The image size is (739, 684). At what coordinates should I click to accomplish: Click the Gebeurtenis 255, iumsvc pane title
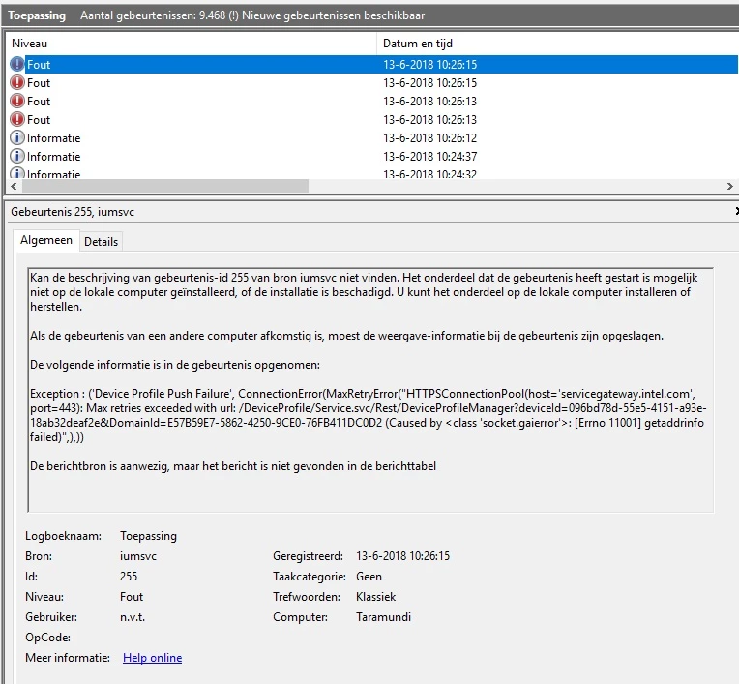tap(73, 212)
